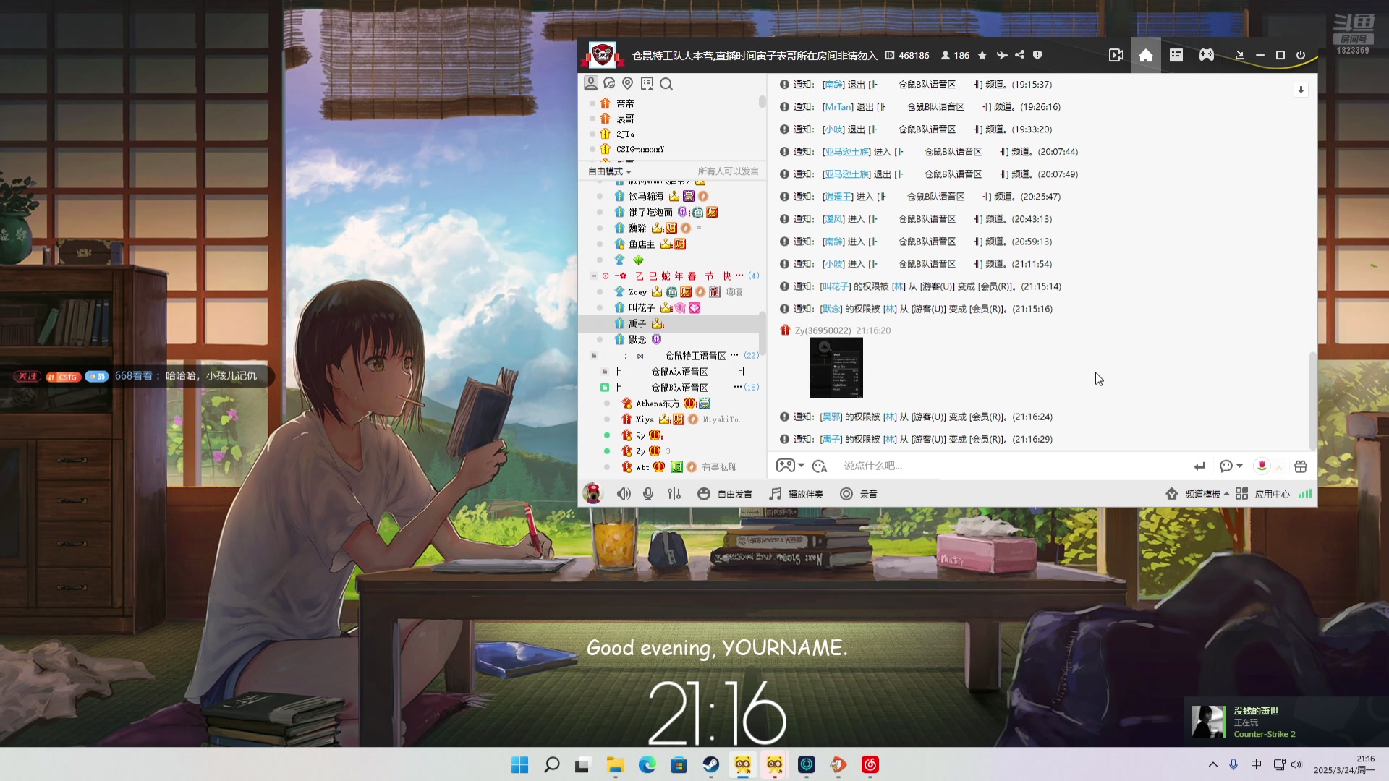Open the 乙巳蛇年春节快 channel's more options

[x=739, y=276]
